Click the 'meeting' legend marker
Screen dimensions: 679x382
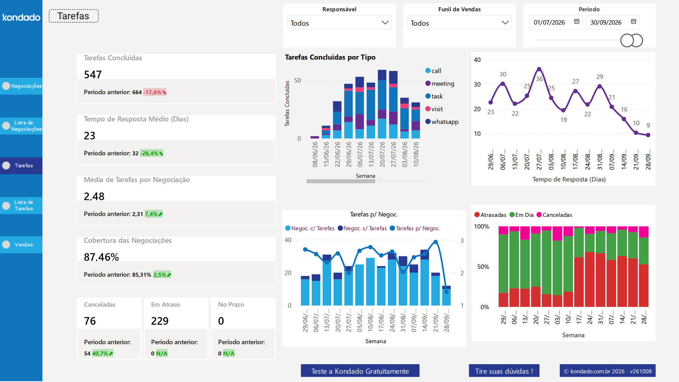point(428,83)
